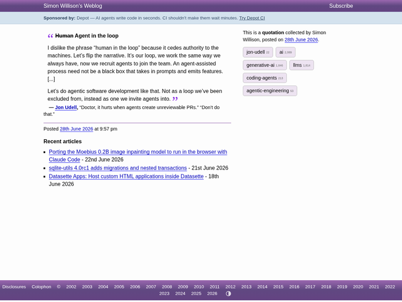Open the 28th June 2026 link in sidebar
This screenshot has height=302, width=402.
point(301,40)
